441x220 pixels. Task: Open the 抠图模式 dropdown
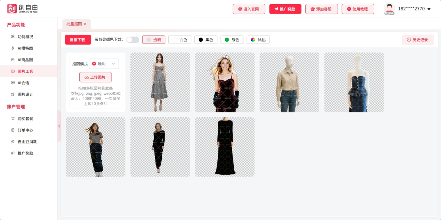(104, 64)
